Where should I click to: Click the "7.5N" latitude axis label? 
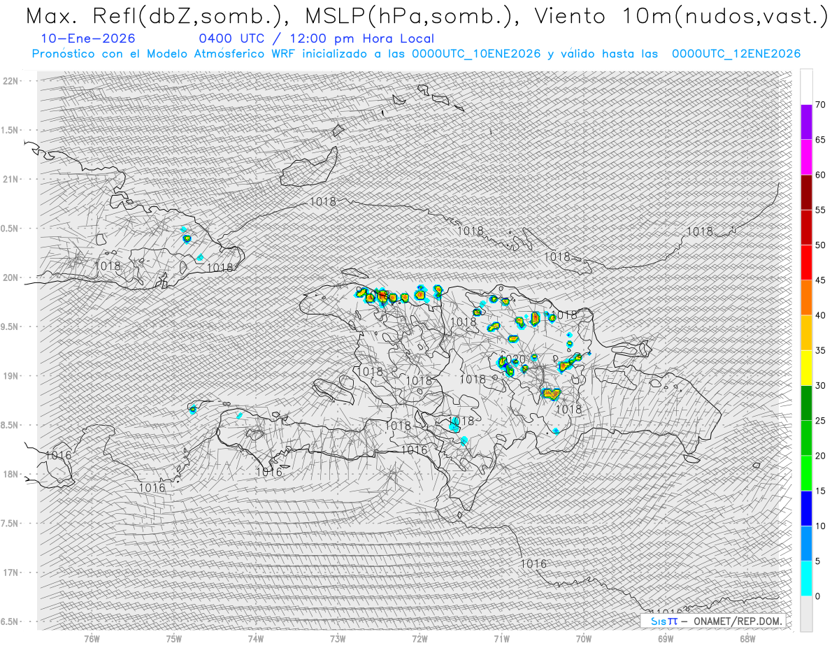pos(10,523)
